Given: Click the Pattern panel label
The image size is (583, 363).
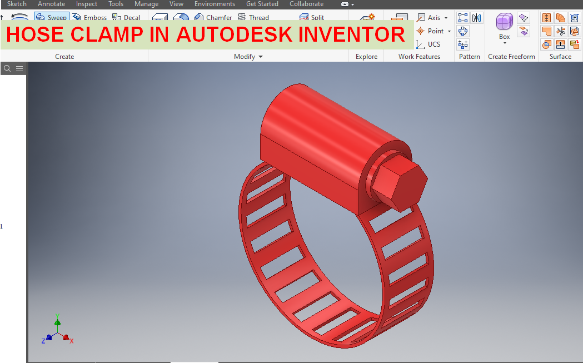Looking at the screenshot, I should point(469,57).
